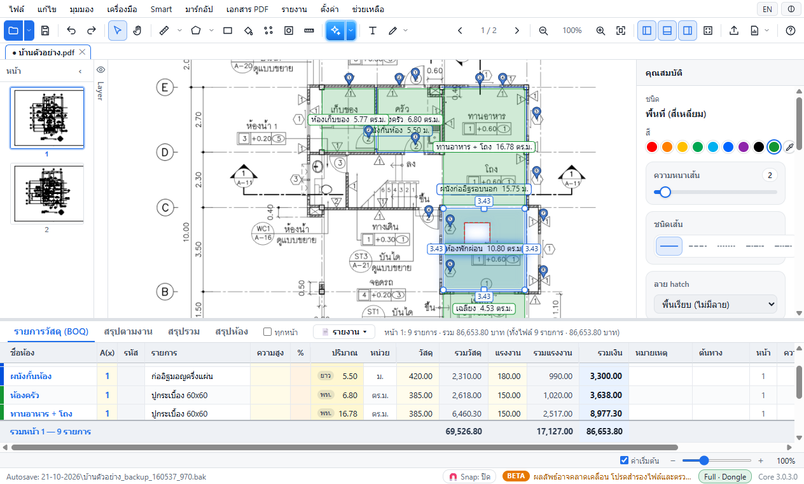The height and width of the screenshot is (484, 804).
Task: Select the polygon area tool
Action: point(196,31)
